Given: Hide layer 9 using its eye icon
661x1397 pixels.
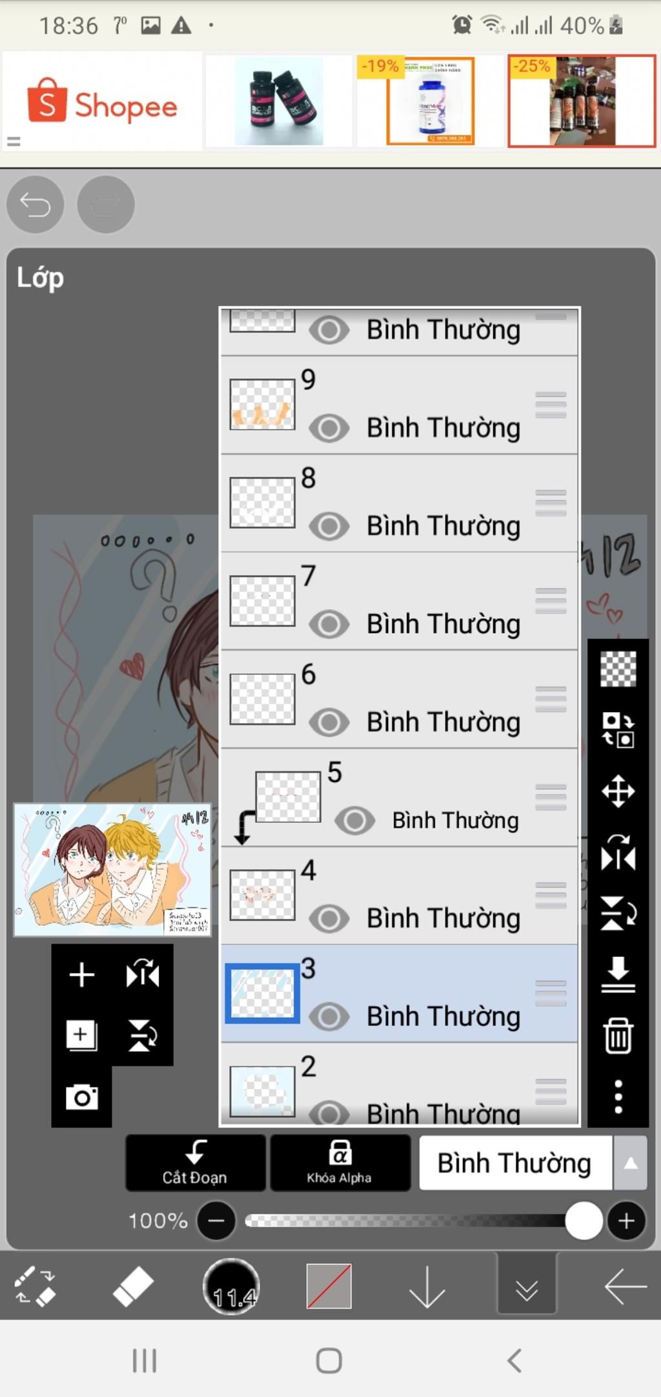Looking at the screenshot, I should click(329, 428).
